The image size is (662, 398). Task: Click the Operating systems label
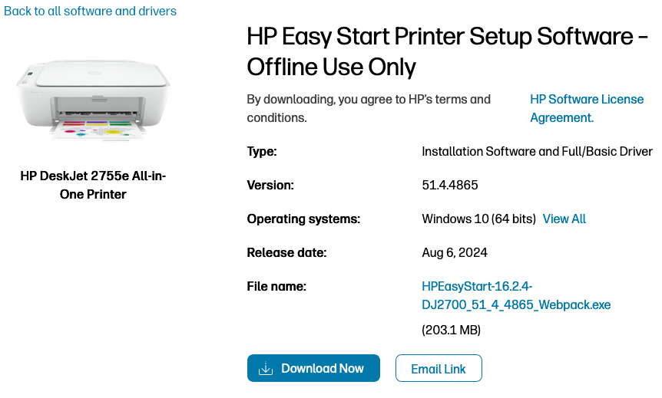[x=303, y=219]
